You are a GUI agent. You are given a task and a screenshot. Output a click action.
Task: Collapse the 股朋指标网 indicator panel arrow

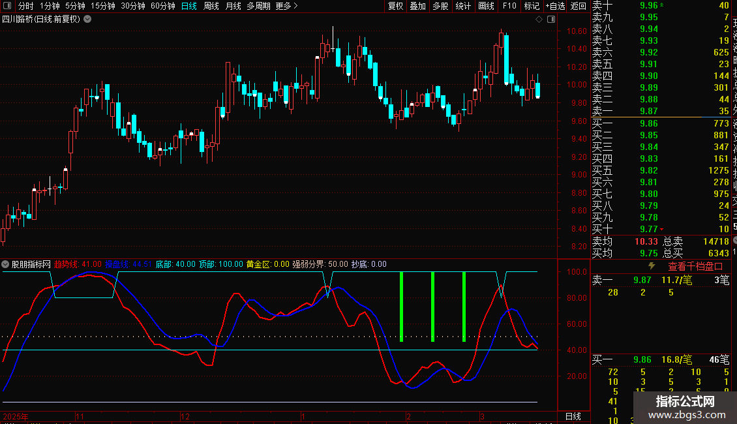pyautogui.click(x=5, y=264)
